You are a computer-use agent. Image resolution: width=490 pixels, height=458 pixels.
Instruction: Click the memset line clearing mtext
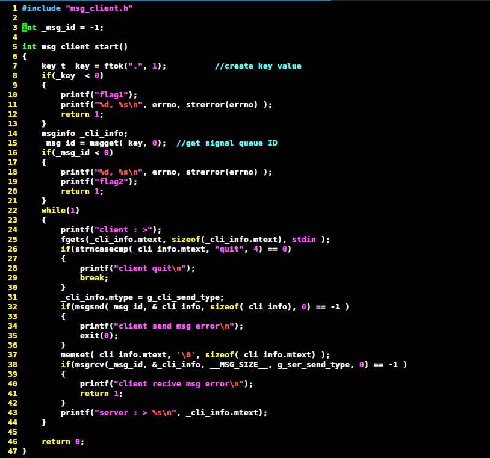[x=195, y=355]
